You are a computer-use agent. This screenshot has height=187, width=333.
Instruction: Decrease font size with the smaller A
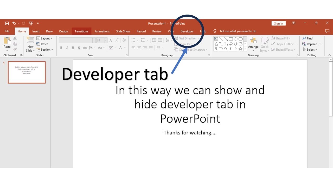click(117, 40)
